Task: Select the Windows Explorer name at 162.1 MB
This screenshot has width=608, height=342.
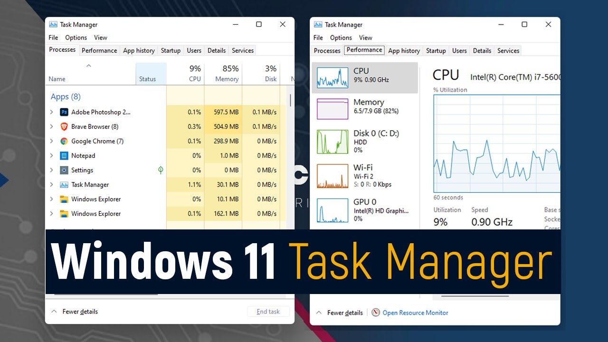Action: 96,214
